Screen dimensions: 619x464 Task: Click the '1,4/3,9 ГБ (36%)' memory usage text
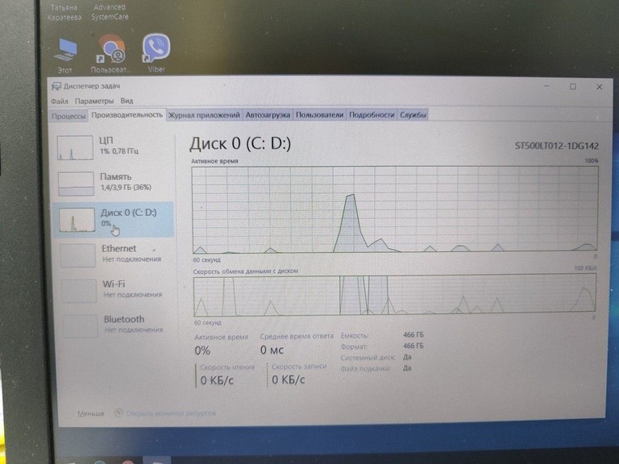tap(126, 188)
